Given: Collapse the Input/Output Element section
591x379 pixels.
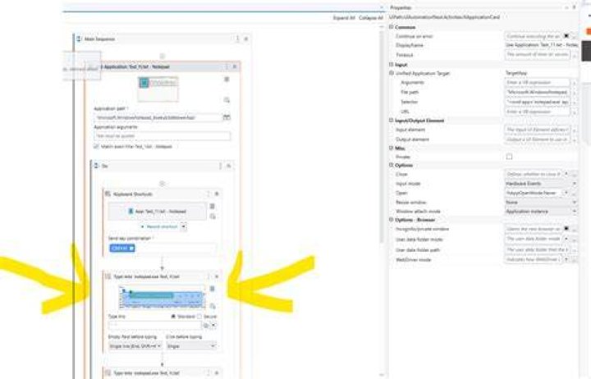Looking at the screenshot, I should (x=392, y=121).
